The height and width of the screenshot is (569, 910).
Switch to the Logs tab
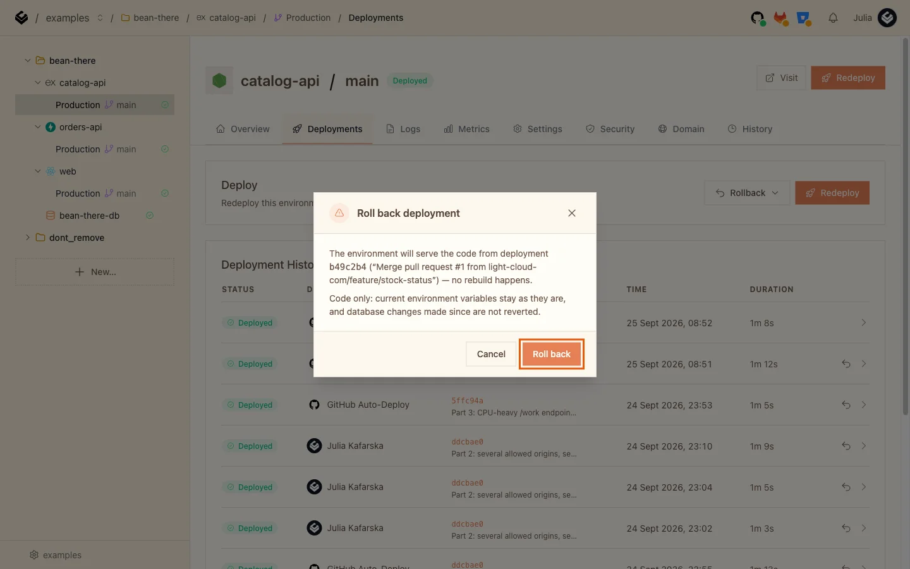point(403,129)
